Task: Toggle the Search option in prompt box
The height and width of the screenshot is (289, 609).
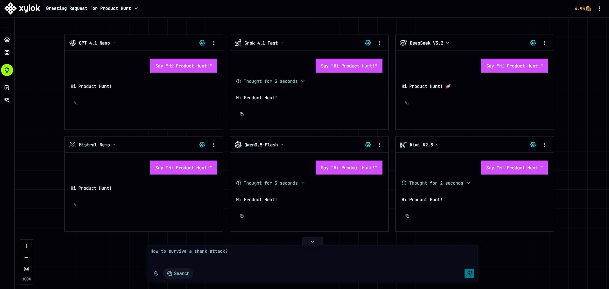Action: click(x=178, y=273)
